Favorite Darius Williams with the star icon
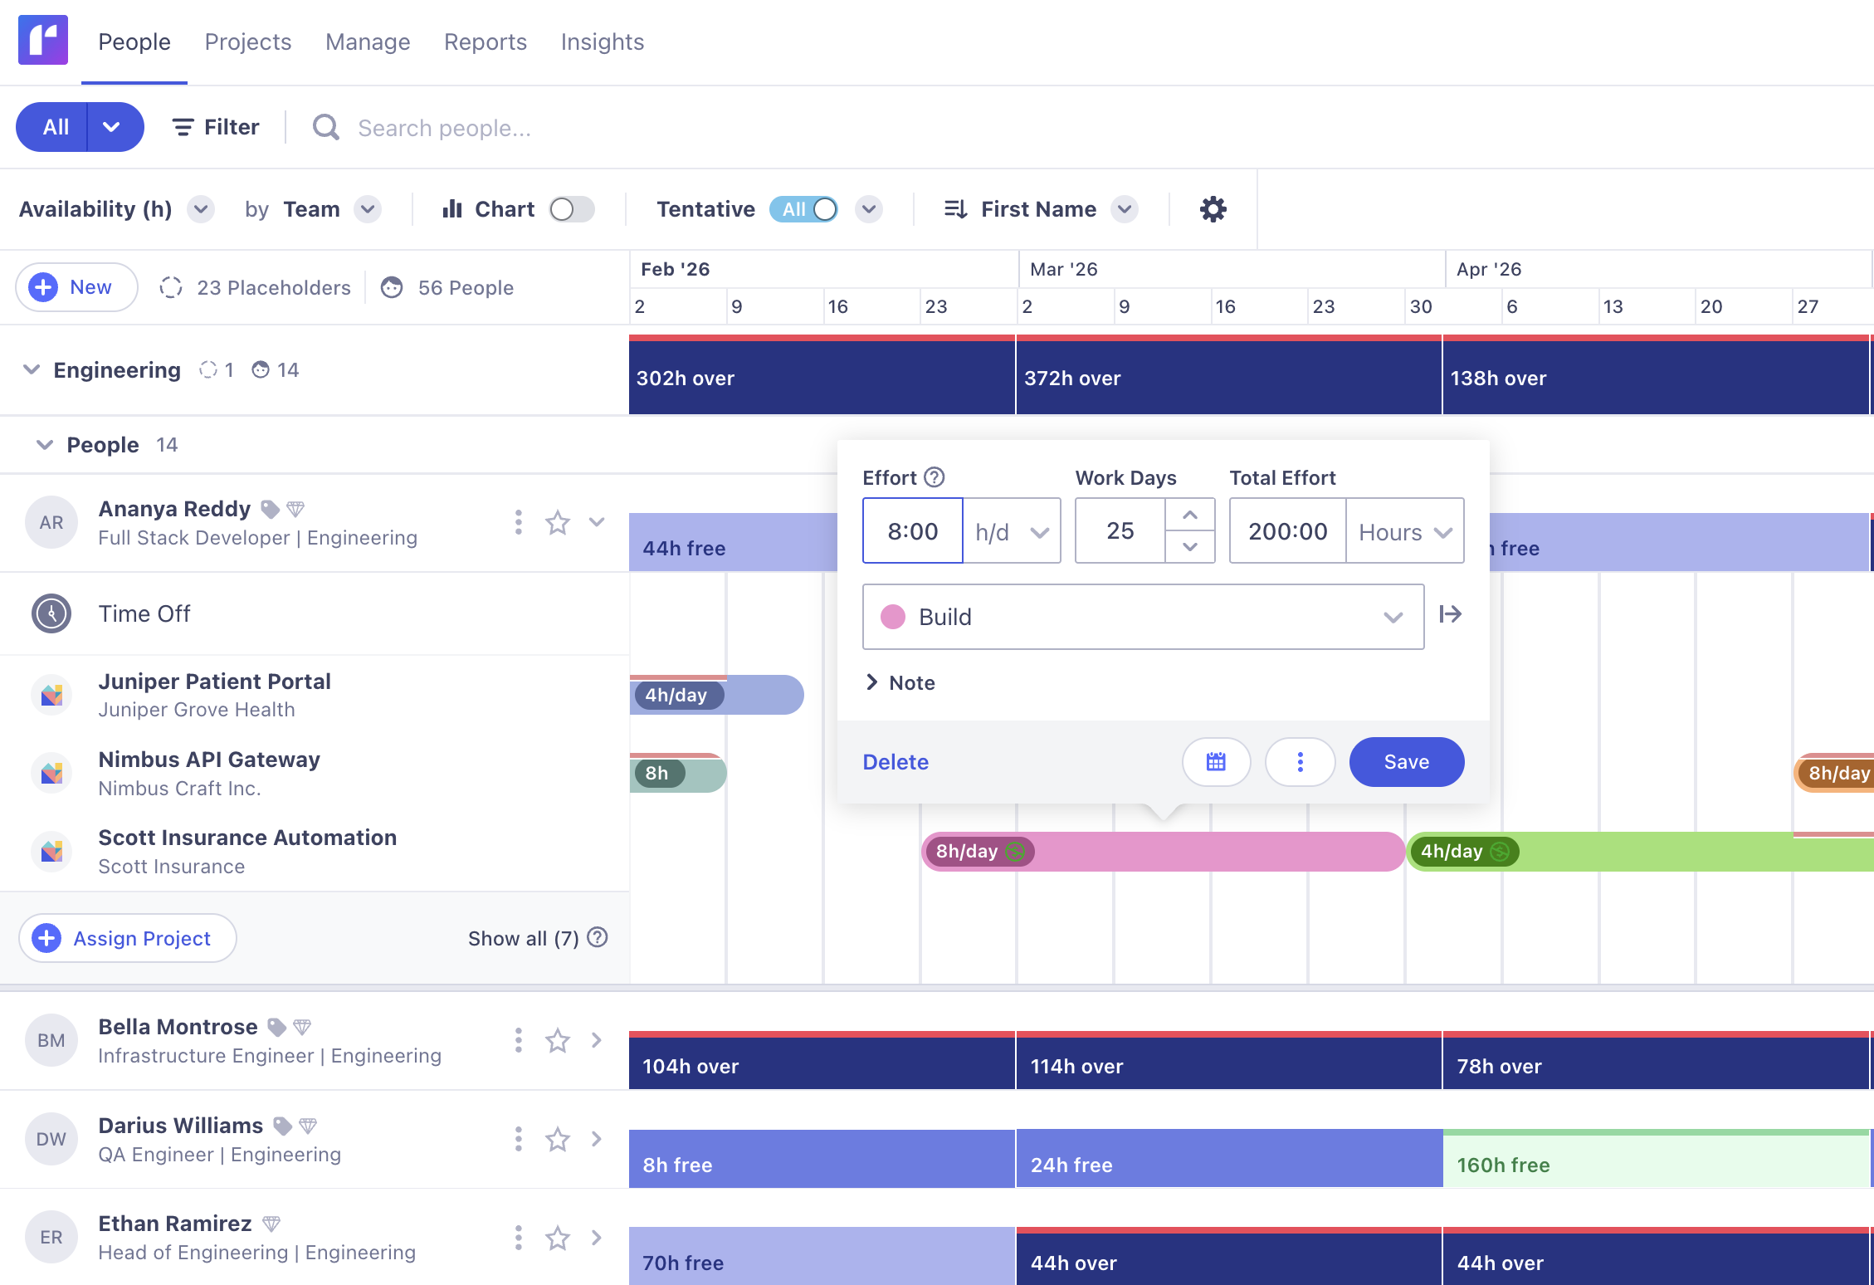This screenshot has width=1874, height=1285. [x=557, y=1139]
